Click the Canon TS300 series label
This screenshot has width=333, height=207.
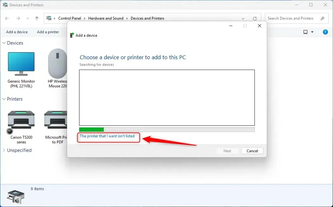[x=22, y=140]
